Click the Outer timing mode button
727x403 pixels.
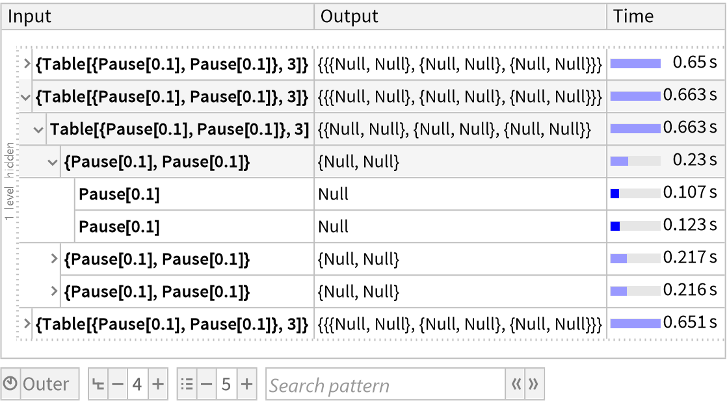point(46,384)
